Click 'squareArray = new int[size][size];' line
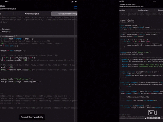 (x=139, y=34)
